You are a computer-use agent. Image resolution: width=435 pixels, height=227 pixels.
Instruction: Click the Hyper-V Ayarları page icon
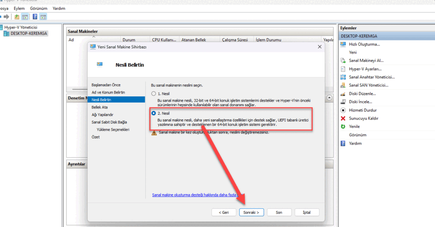click(343, 69)
